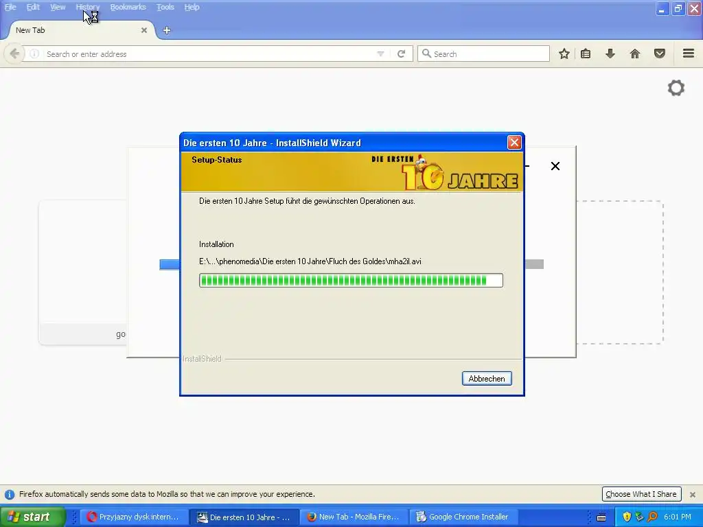Open the Windows start menu
This screenshot has width=703, height=527.
[32, 517]
